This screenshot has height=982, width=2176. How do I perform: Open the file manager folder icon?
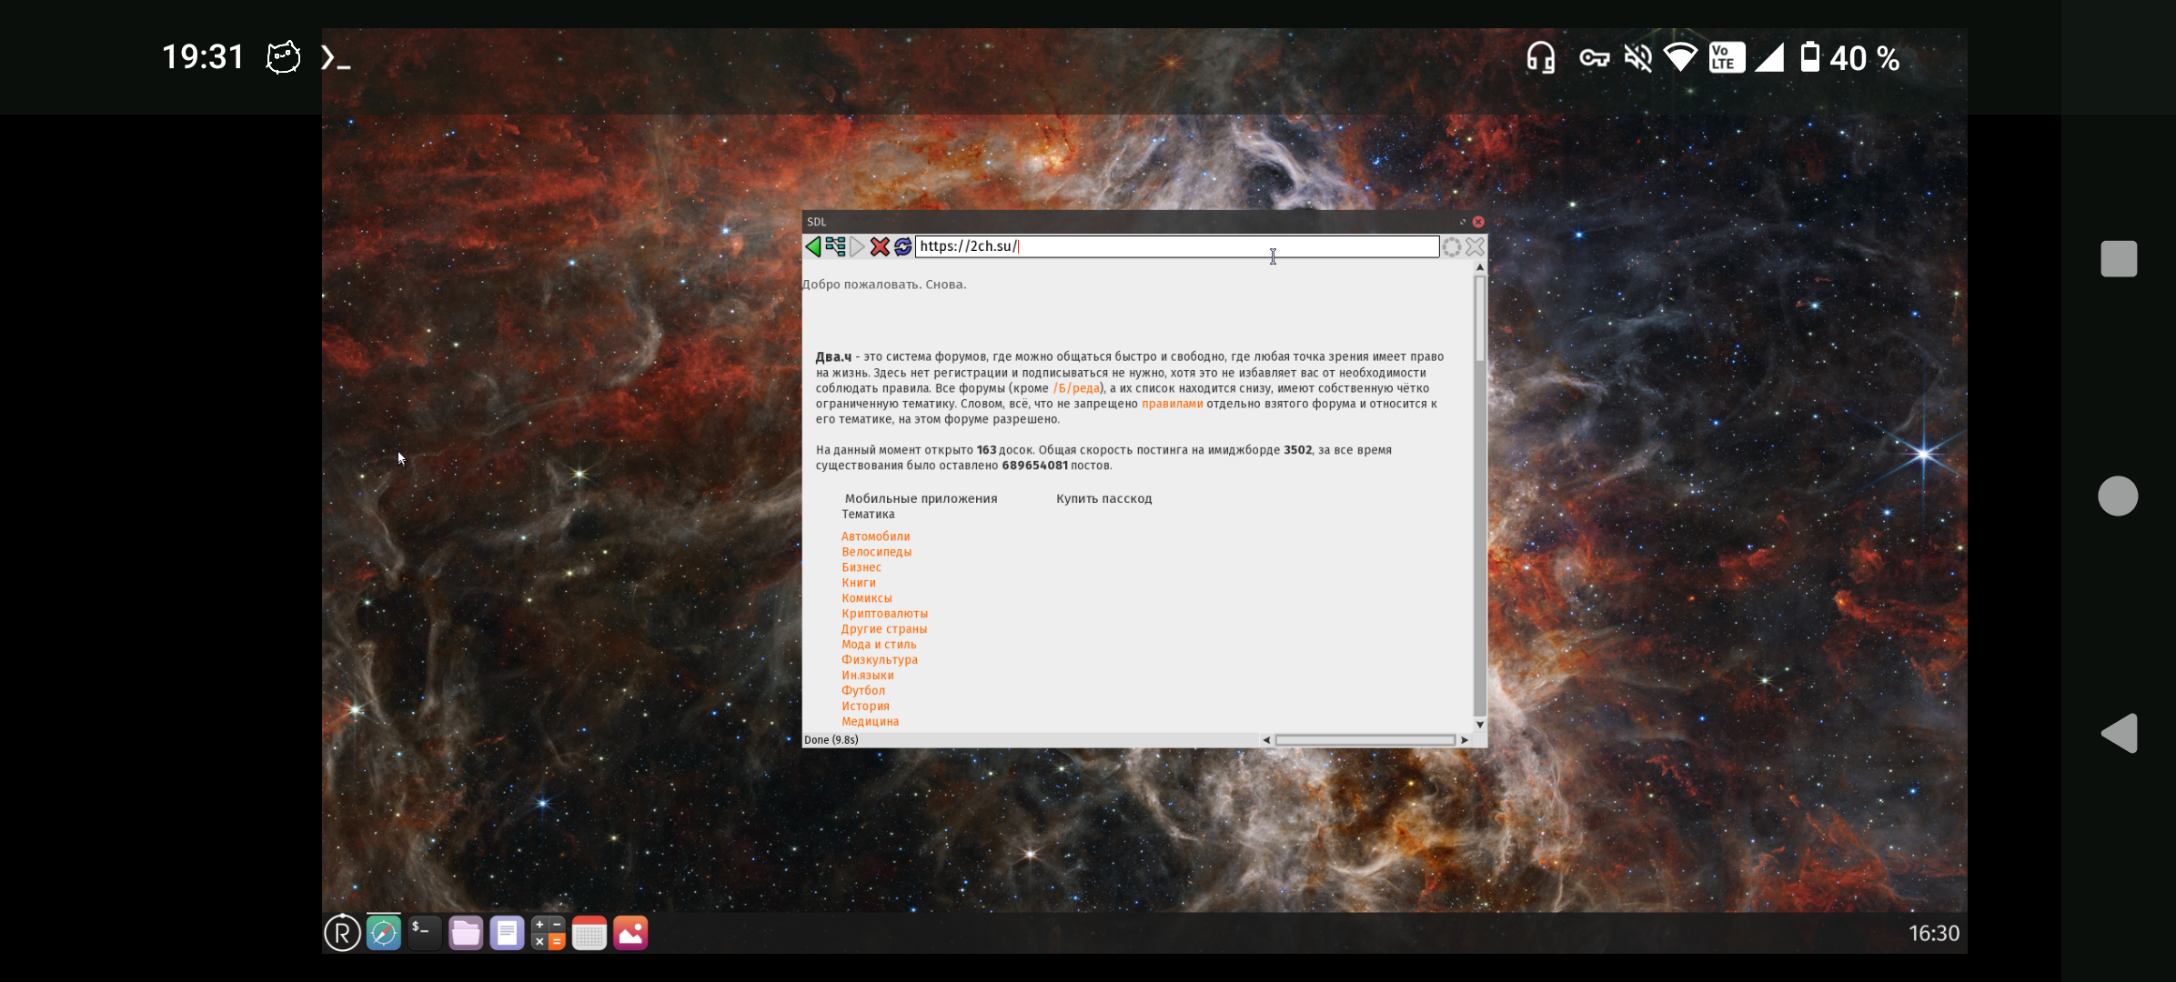pyautogui.click(x=466, y=933)
